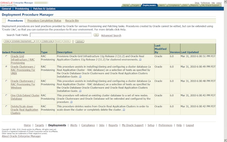
Task: Select the Oracle Grid Infrastructure / RAC Provisioning radio button
Action: (x=6, y=56)
